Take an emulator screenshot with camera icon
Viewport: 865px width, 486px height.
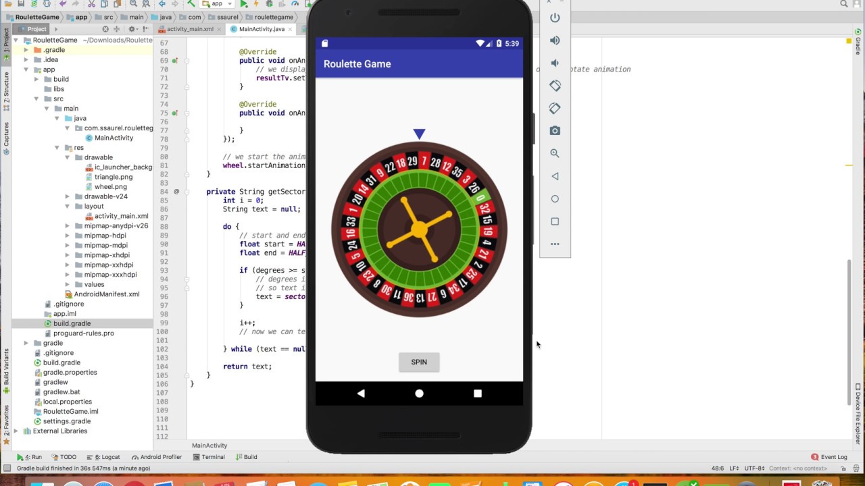555,131
